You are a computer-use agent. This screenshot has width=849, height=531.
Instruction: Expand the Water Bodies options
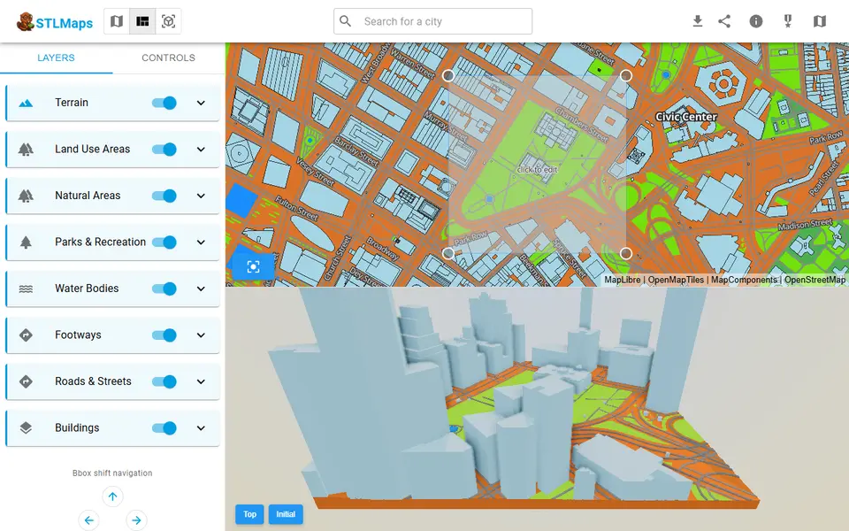point(201,289)
